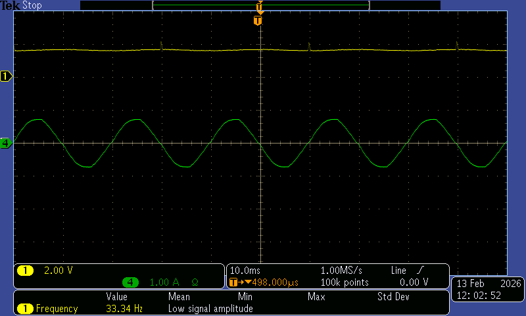Screen dimensions: 526x316
Task: Open the Line trigger source setting
Action: (x=398, y=271)
